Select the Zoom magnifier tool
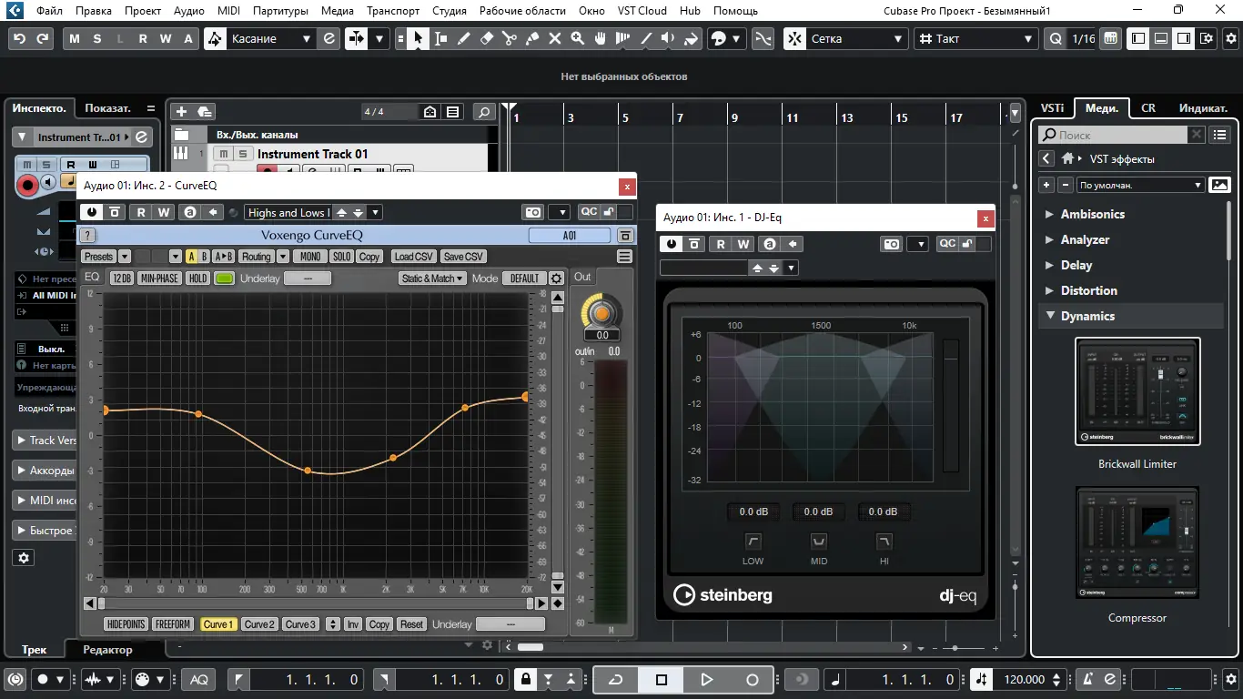 (577, 39)
